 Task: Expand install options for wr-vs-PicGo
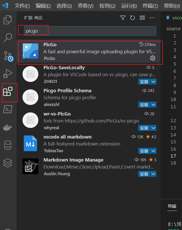[153, 128]
